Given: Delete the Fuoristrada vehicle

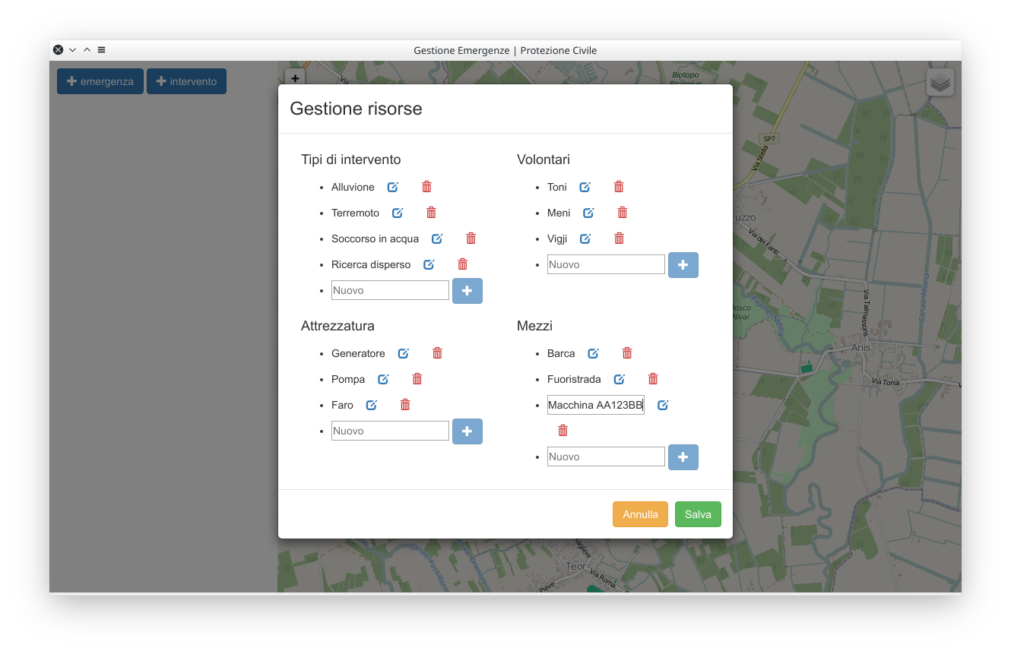Looking at the screenshot, I should (x=653, y=379).
